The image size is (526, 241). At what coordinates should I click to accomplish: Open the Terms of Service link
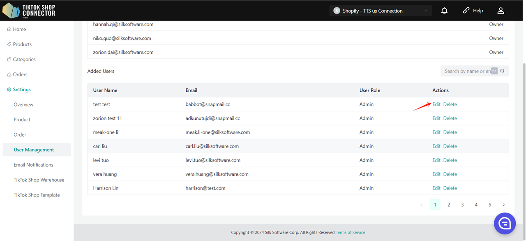350,232
